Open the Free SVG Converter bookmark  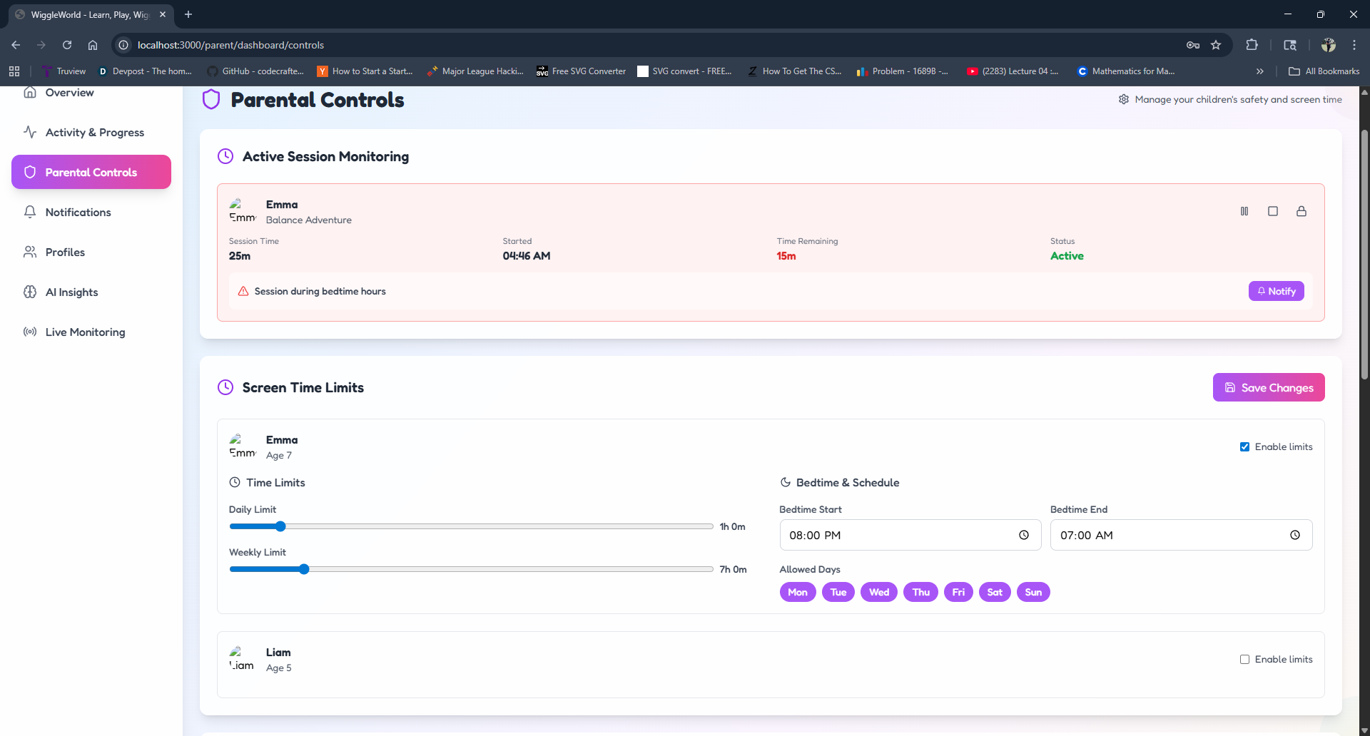pos(582,71)
